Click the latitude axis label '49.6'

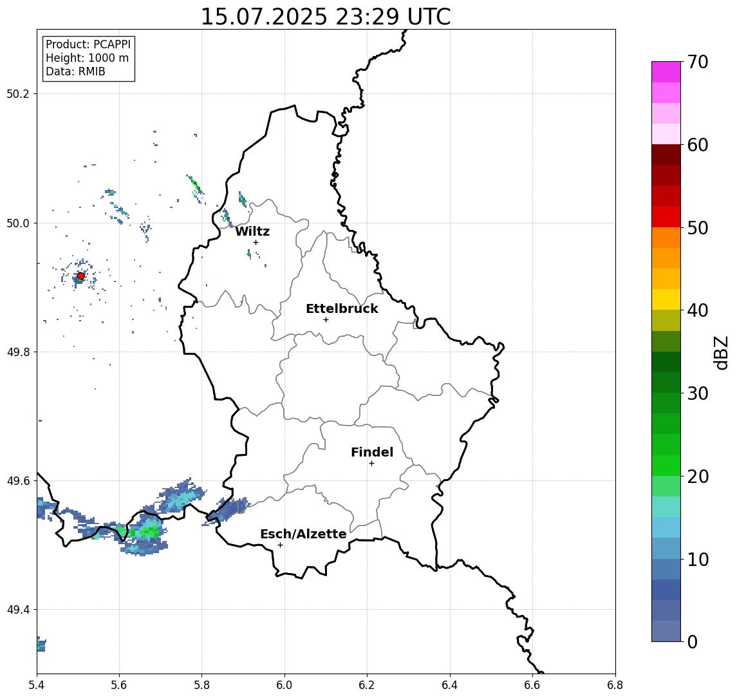[x=18, y=481]
